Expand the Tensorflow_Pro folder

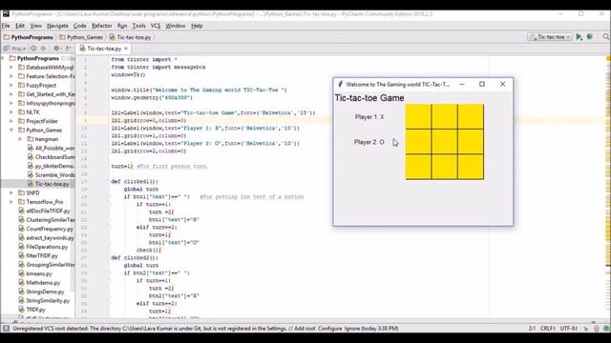(11, 202)
